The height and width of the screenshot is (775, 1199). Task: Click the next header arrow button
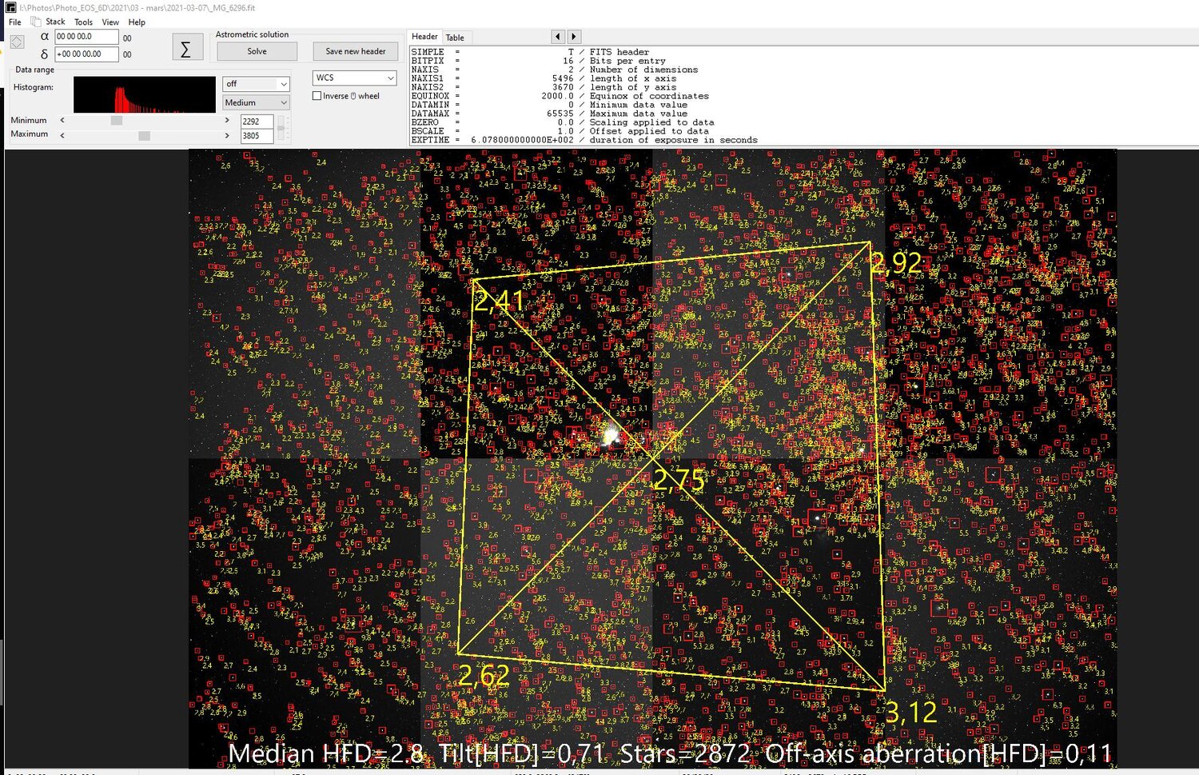(x=573, y=37)
